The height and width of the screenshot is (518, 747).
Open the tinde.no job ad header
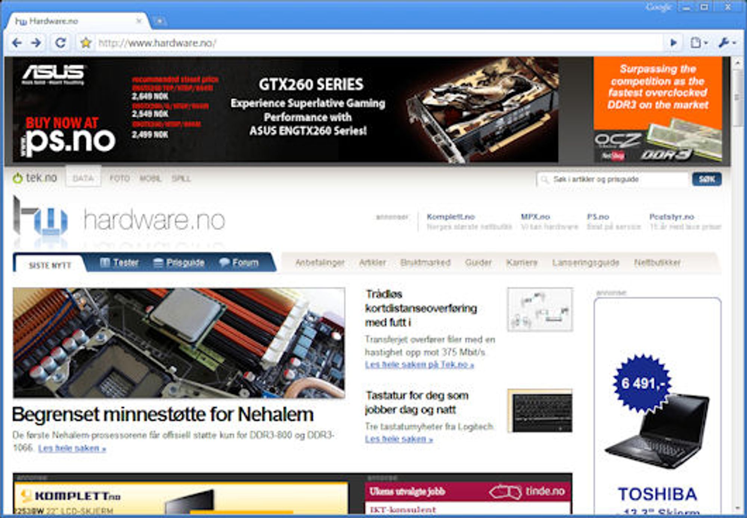coord(468,492)
